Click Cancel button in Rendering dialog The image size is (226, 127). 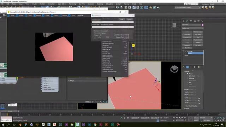tap(130, 19)
